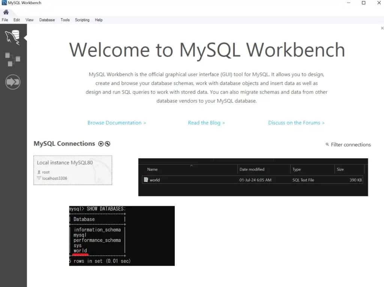Image resolution: width=384 pixels, height=287 pixels.
Task: Open the Local instance MySQL80 connection tile
Action: tap(73, 170)
